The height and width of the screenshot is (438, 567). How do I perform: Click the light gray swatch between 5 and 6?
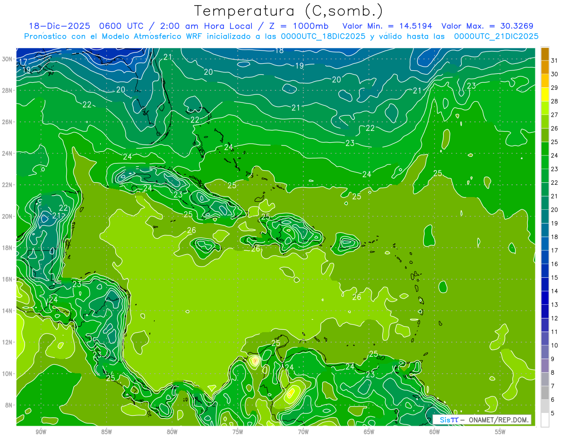click(545, 406)
